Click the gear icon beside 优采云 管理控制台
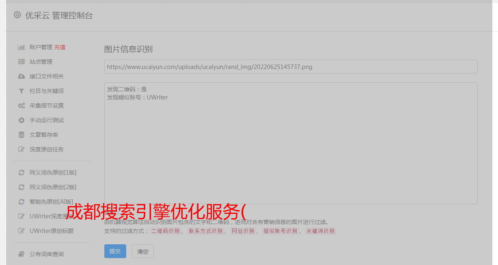This screenshot has width=498, height=265. click(17, 15)
